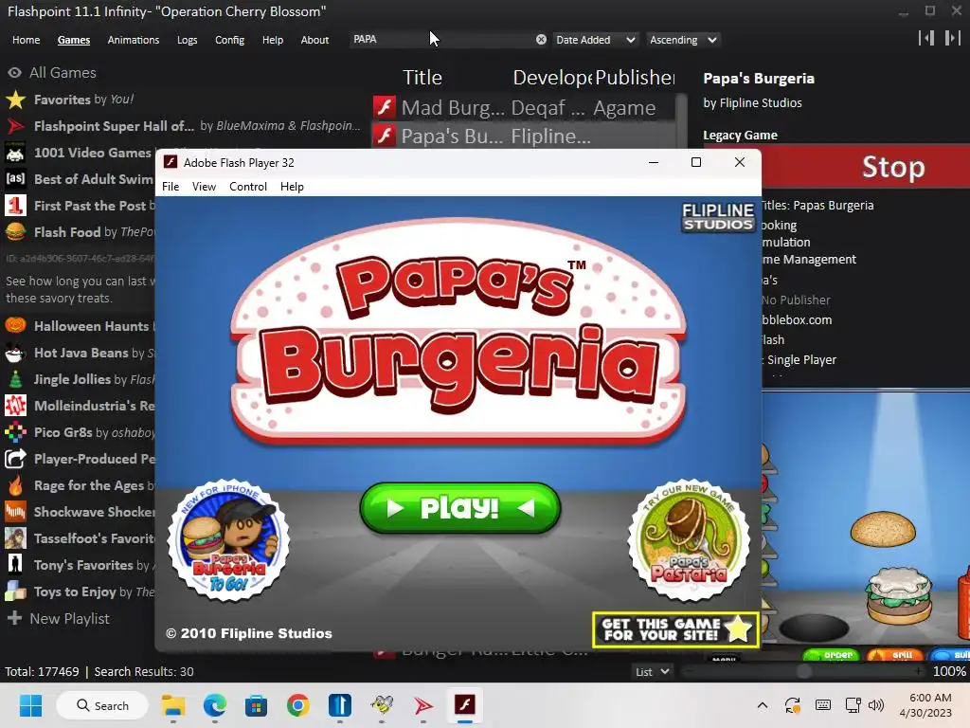
Task: Click Flash icon of Mad Burger row
Action: 385,107
